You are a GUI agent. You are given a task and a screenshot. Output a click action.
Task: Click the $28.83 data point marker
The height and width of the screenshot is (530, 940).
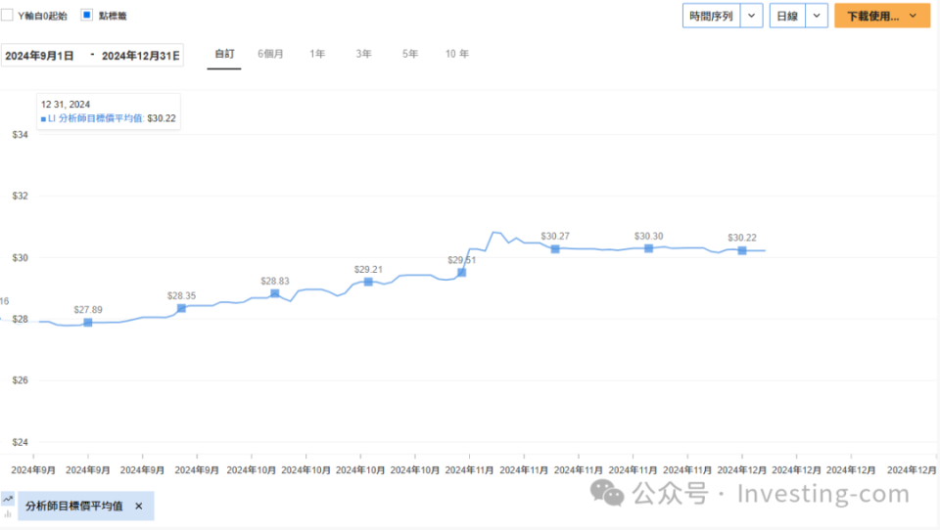(275, 293)
